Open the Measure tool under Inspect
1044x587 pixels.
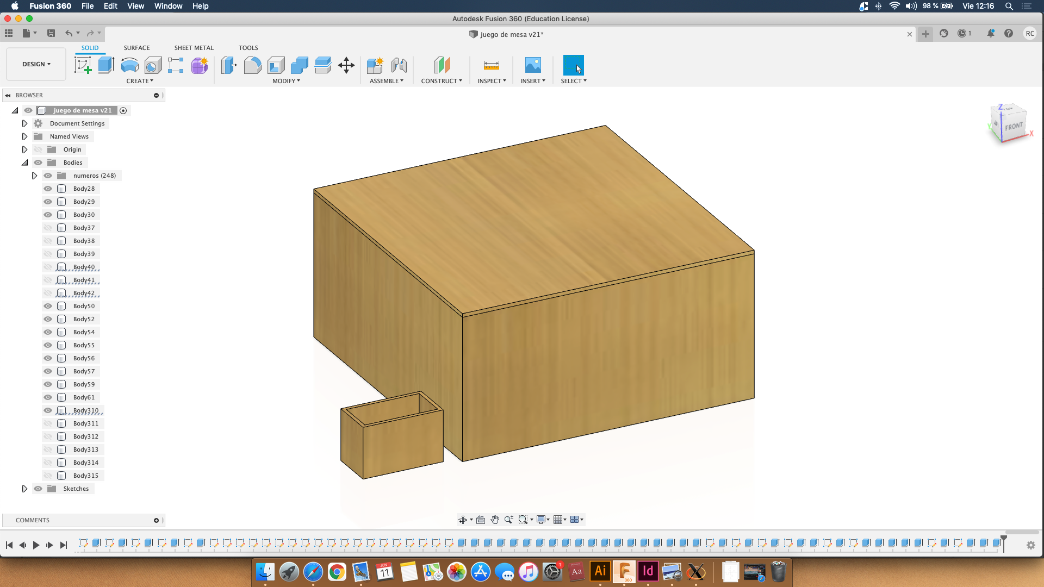pos(491,65)
